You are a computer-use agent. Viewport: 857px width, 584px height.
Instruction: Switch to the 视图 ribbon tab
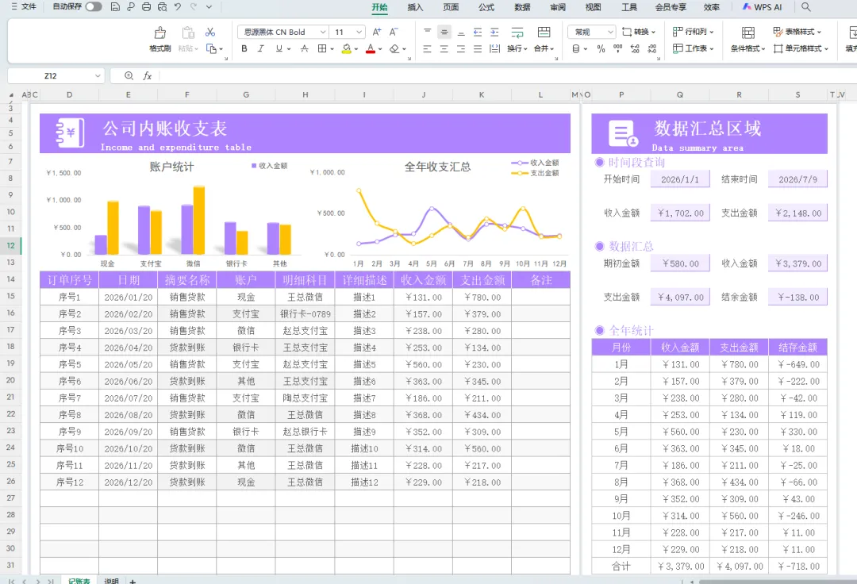(593, 7)
